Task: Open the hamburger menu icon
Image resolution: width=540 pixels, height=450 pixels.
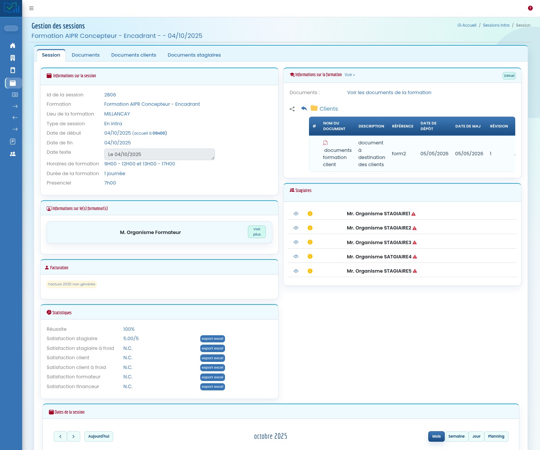Action: point(31,8)
